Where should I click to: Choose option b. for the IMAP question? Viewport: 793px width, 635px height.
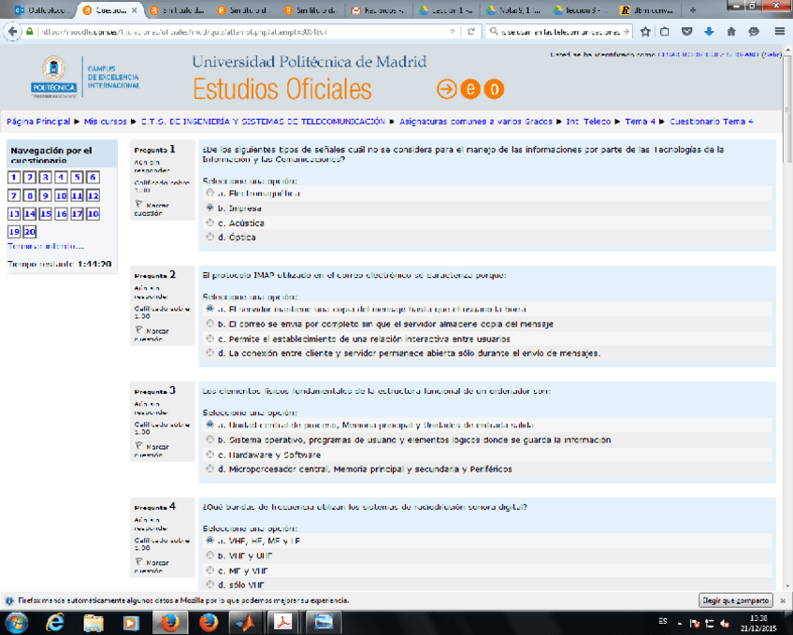(x=209, y=324)
